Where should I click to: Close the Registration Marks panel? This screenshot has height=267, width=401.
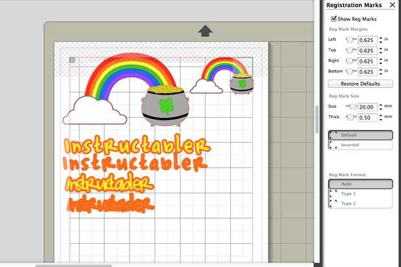tap(393, 5)
